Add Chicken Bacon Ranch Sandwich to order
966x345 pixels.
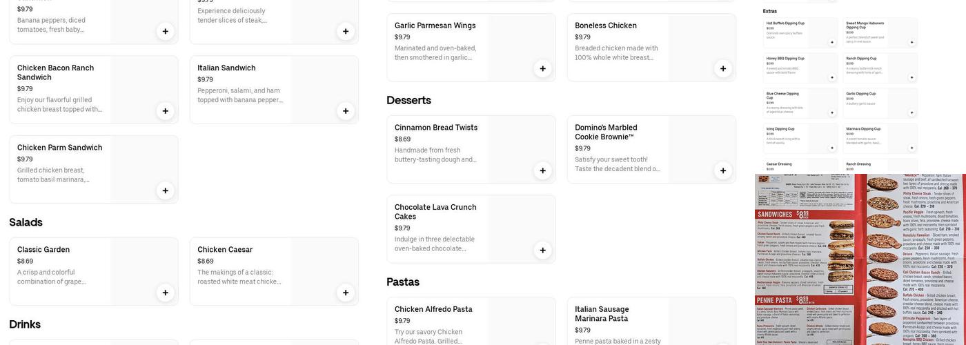point(165,111)
